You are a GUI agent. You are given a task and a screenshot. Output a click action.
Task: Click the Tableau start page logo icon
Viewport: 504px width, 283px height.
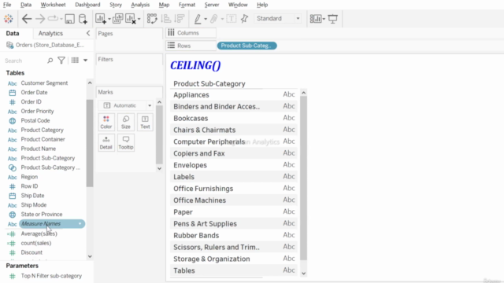click(9, 19)
